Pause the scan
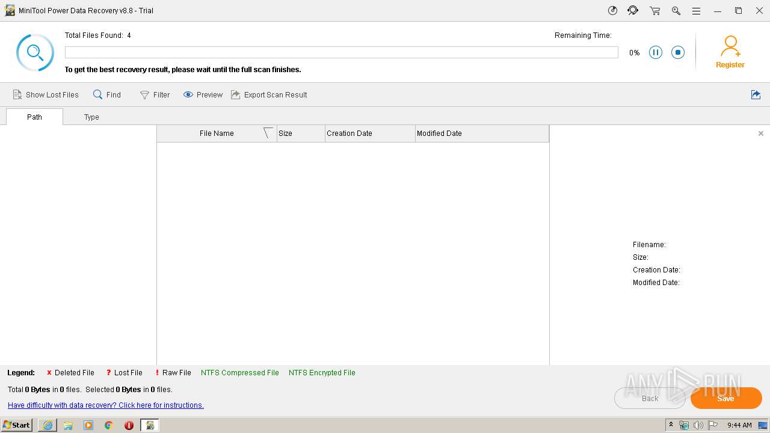Screen dimensions: 770x433 (656, 52)
